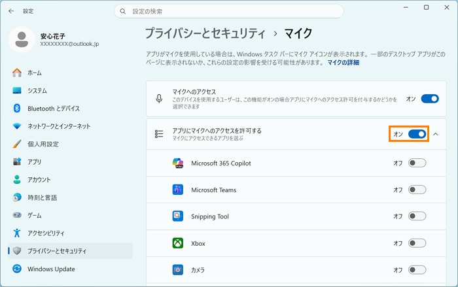This screenshot has height=287, width=458.
Task: Click プライバシーとセキュリティ breadcrumb heading
Action: click(205, 33)
